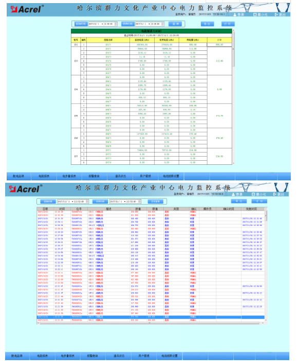This screenshot has height=361, width=297.
Task: Open 电流越限设置 tab in alarm screen nav bar
Action: [x=170, y=356]
